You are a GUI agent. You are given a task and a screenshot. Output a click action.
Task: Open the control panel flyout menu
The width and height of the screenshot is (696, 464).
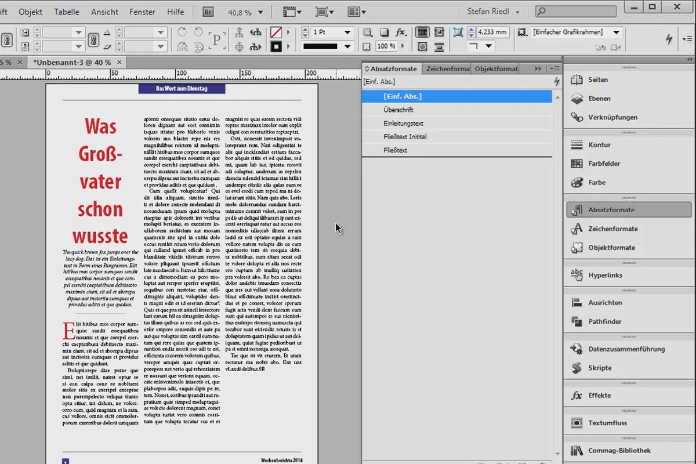point(688,39)
